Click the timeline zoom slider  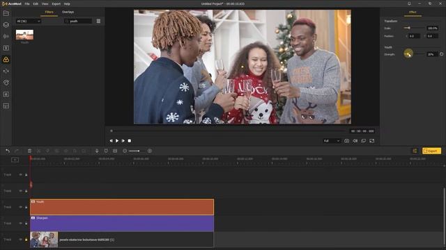pos(134,151)
